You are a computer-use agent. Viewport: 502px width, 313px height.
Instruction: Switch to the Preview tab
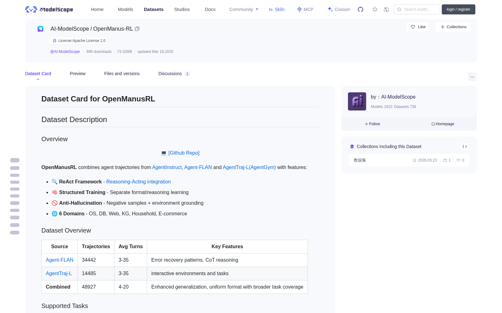[77, 74]
